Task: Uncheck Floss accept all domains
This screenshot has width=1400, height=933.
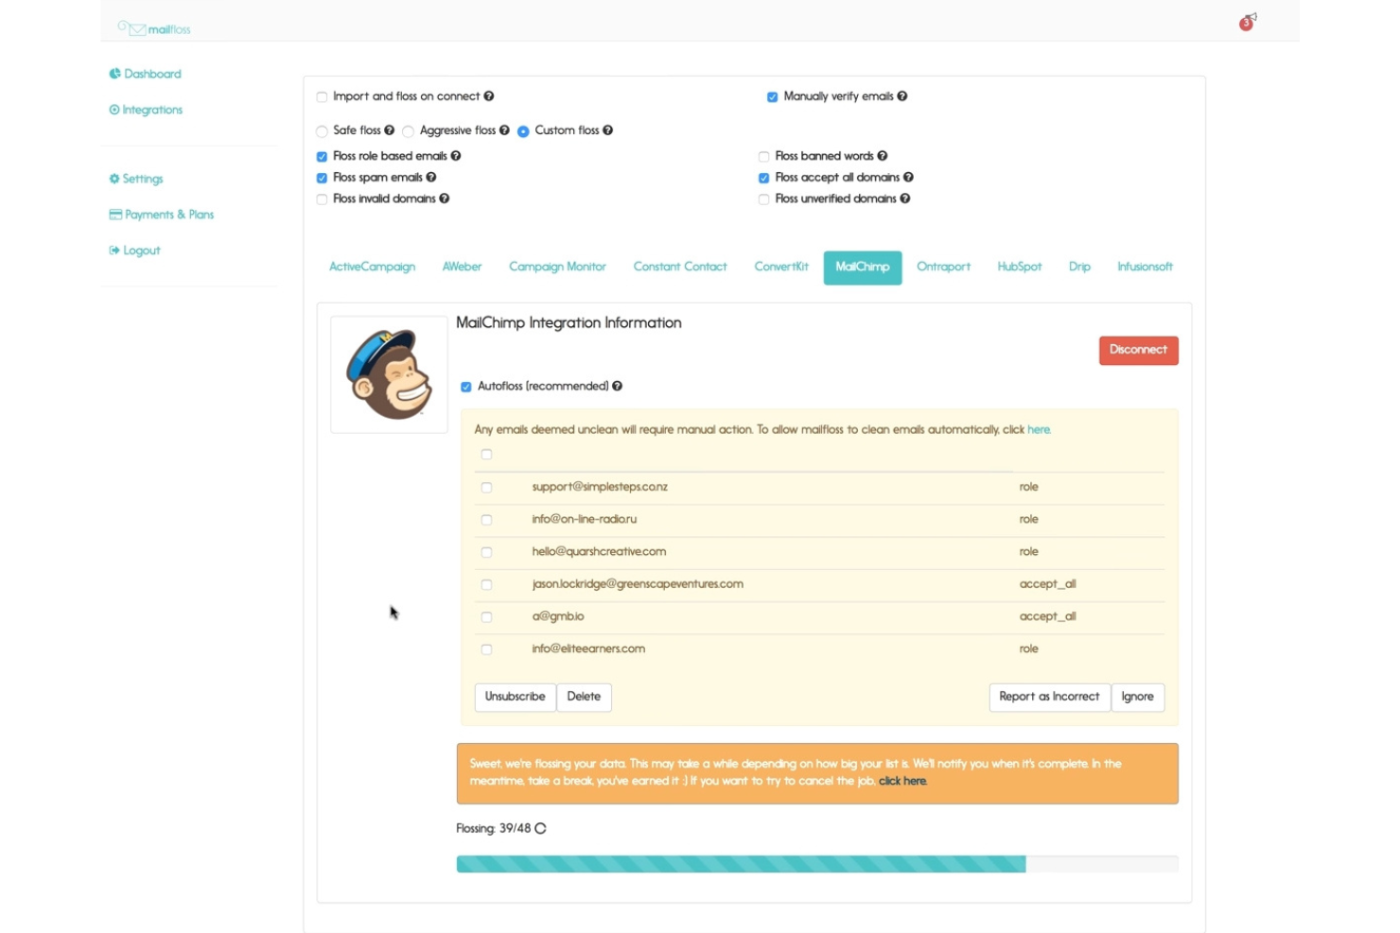Action: (763, 179)
